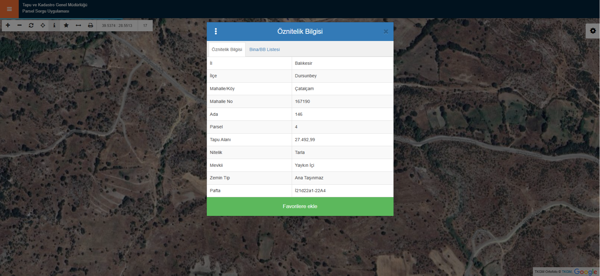The height and width of the screenshot is (276, 600).
Task: Open map settings gear
Action: point(592,31)
